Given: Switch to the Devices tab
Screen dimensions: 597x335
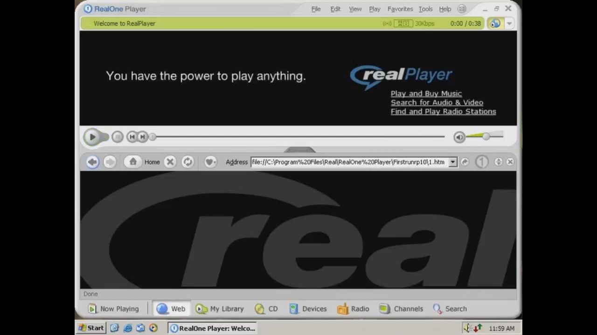Looking at the screenshot, I should pos(308,308).
